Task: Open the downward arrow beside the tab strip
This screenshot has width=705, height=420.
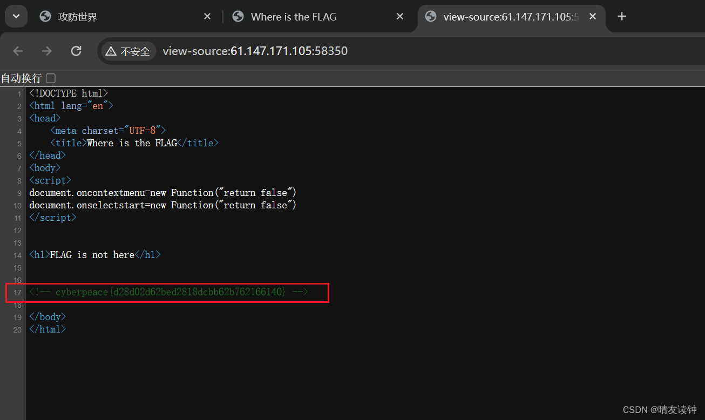Action: point(16,16)
